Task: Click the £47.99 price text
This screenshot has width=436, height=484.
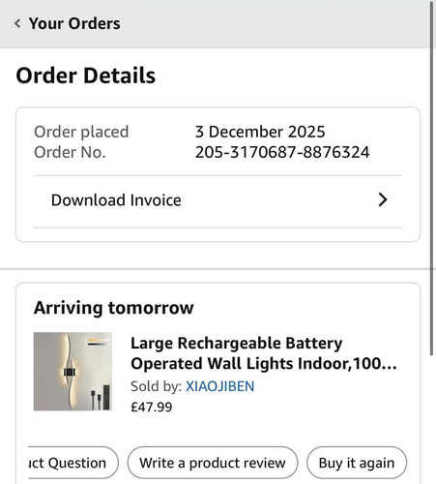Action: [x=152, y=407]
